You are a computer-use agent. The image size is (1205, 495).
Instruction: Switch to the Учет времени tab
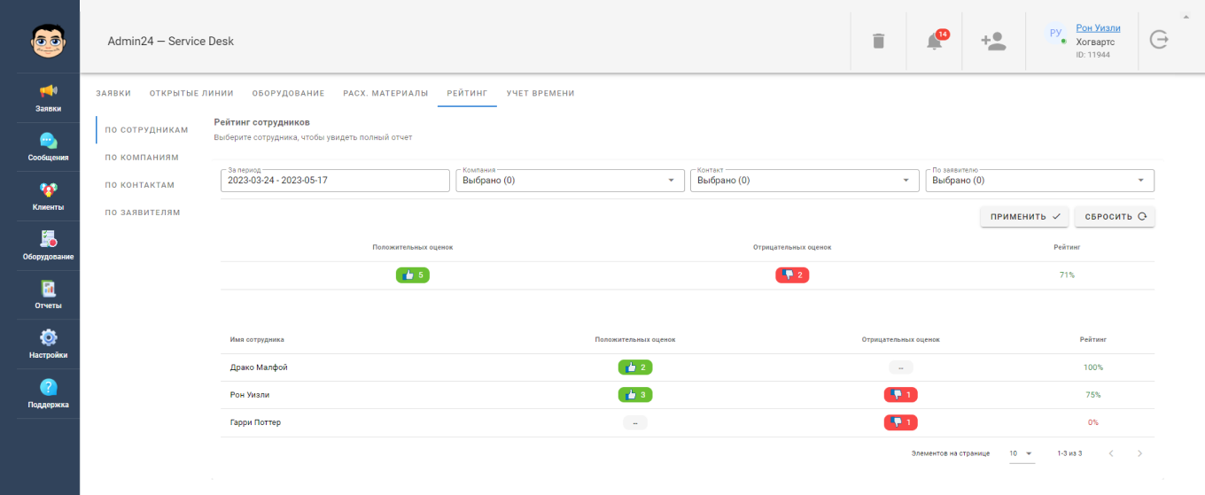540,93
